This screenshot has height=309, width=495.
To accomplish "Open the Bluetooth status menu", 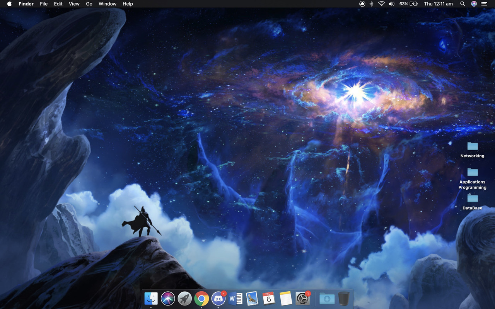I will [372, 4].
